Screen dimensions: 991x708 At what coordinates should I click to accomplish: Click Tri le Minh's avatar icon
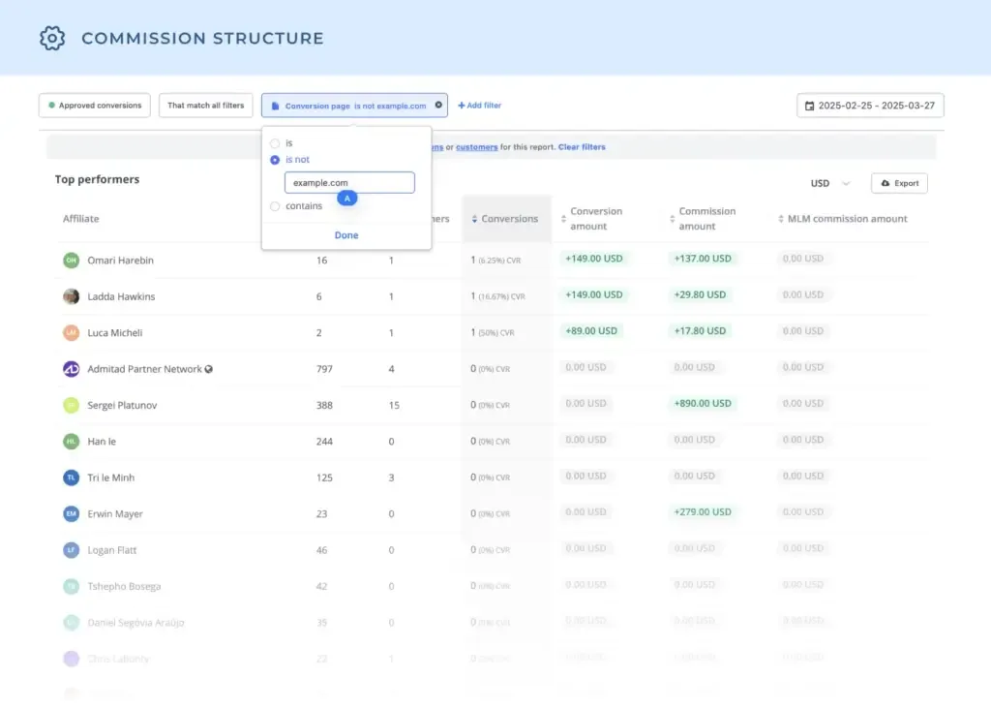72,477
